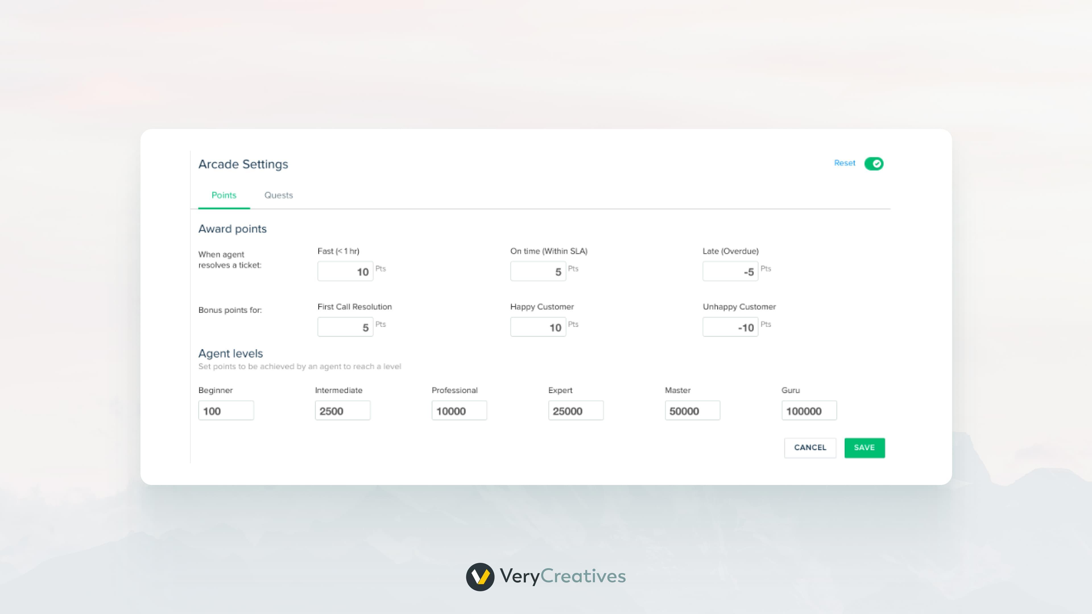Switch to the Quests tab
Image resolution: width=1092 pixels, height=614 pixels.
coord(278,195)
